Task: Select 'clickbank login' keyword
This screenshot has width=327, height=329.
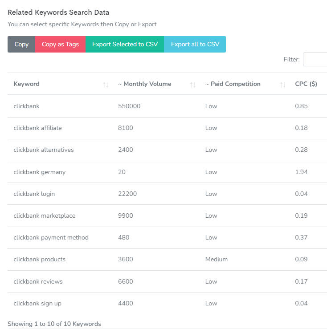Action: pos(34,194)
